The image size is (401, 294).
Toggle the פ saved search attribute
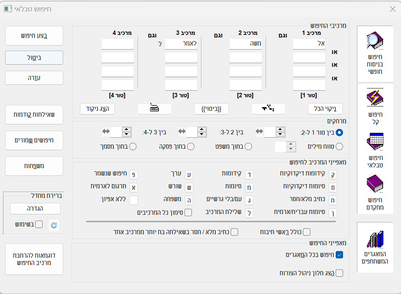(134, 175)
